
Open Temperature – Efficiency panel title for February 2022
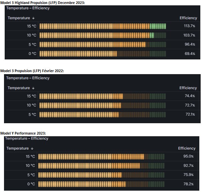[x=28, y=78]
